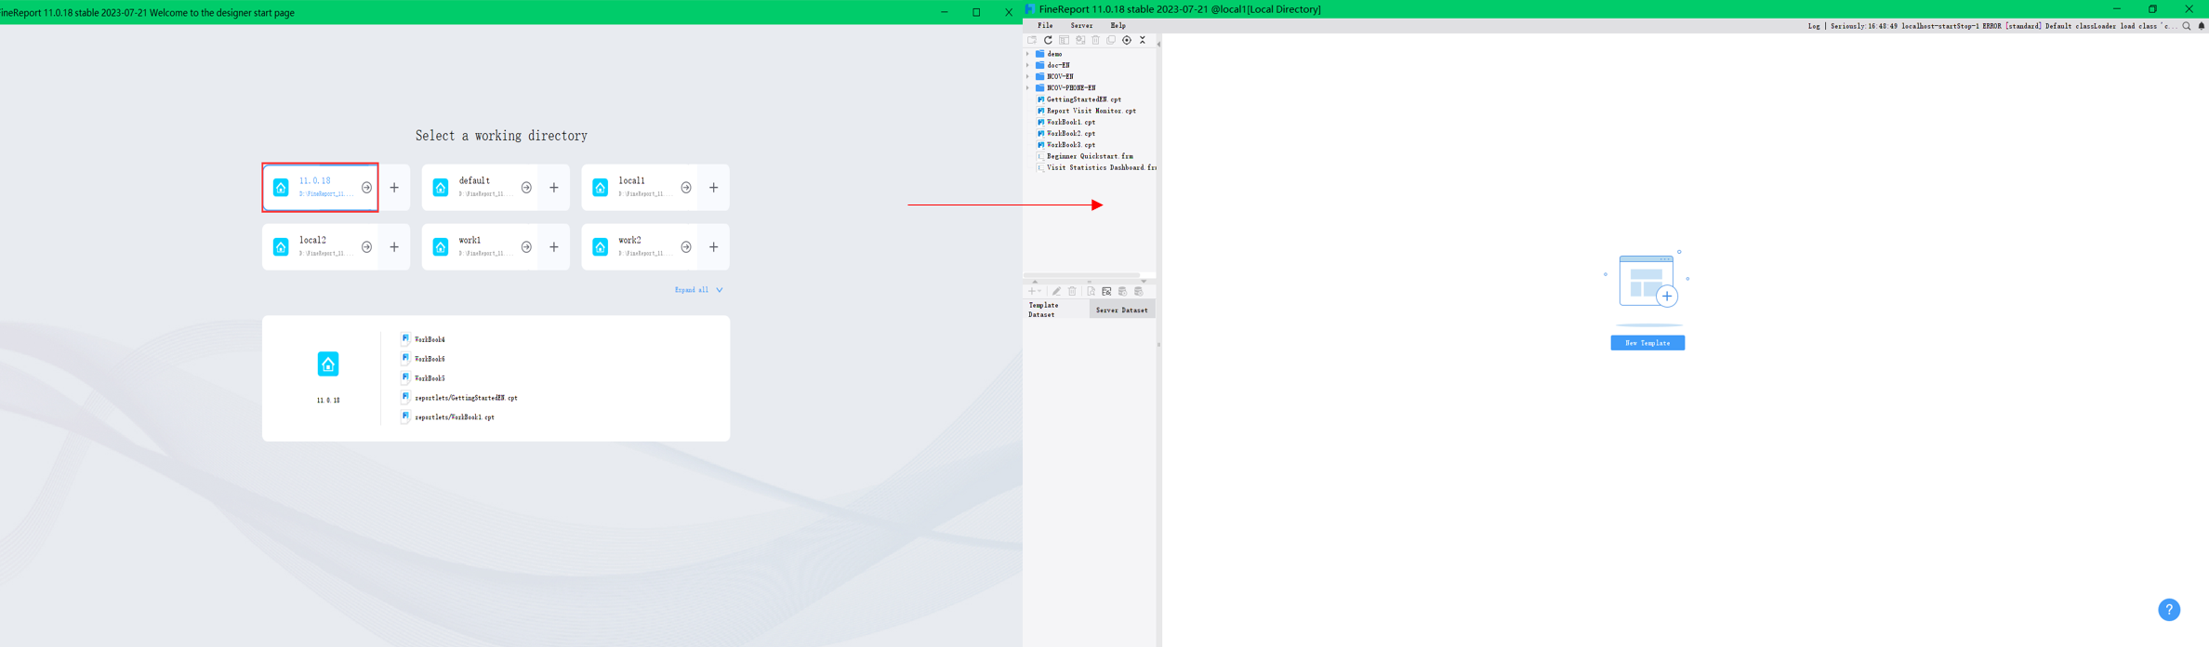Screen dimensions: 2209x647
Task: Expand the NCOV-EN folder
Action: [1028, 76]
